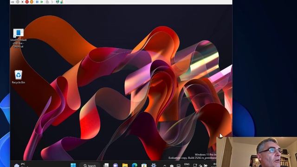This screenshot has width=297, height=167.
Task: Click the ENG language indicator
Action: [187, 165]
